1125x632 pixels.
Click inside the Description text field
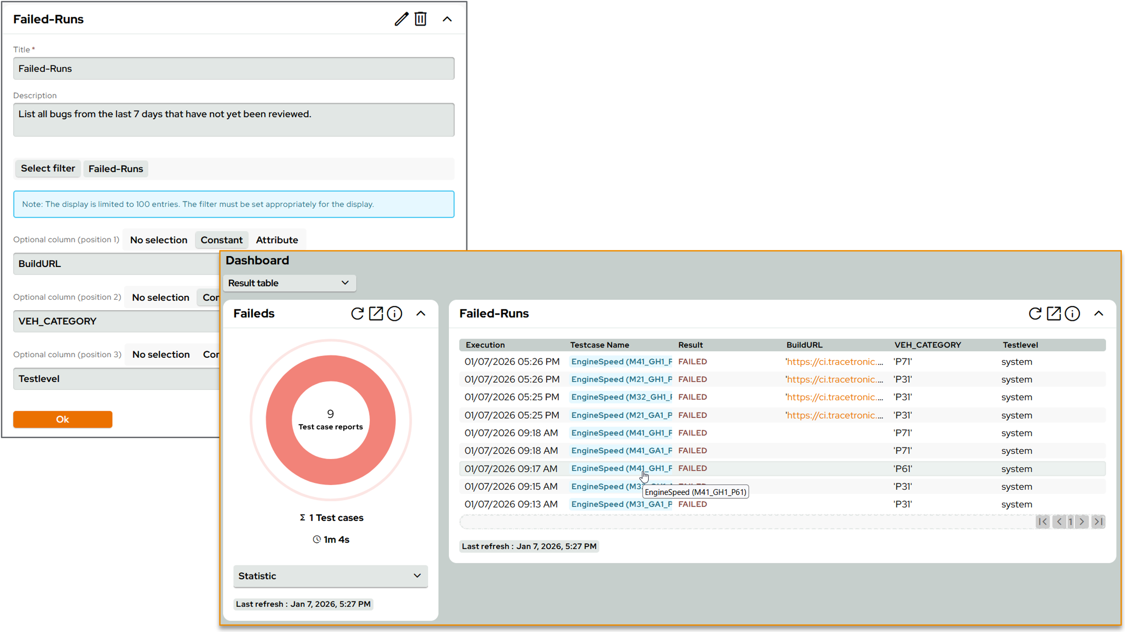click(x=234, y=119)
